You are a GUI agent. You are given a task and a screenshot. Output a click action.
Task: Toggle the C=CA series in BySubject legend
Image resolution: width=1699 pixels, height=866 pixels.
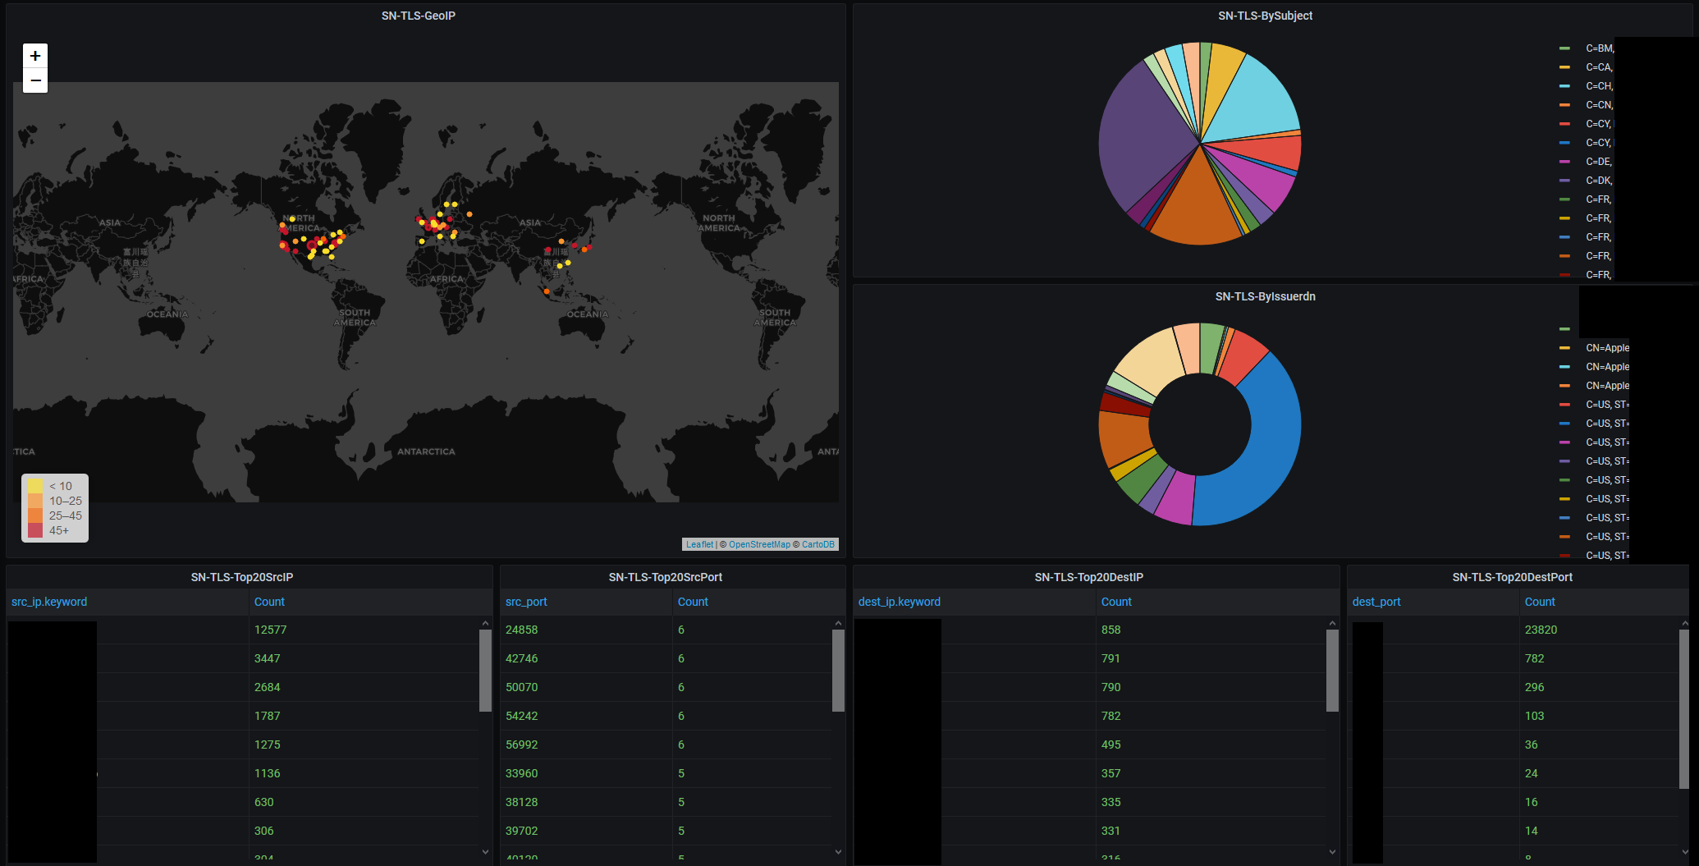point(1600,67)
